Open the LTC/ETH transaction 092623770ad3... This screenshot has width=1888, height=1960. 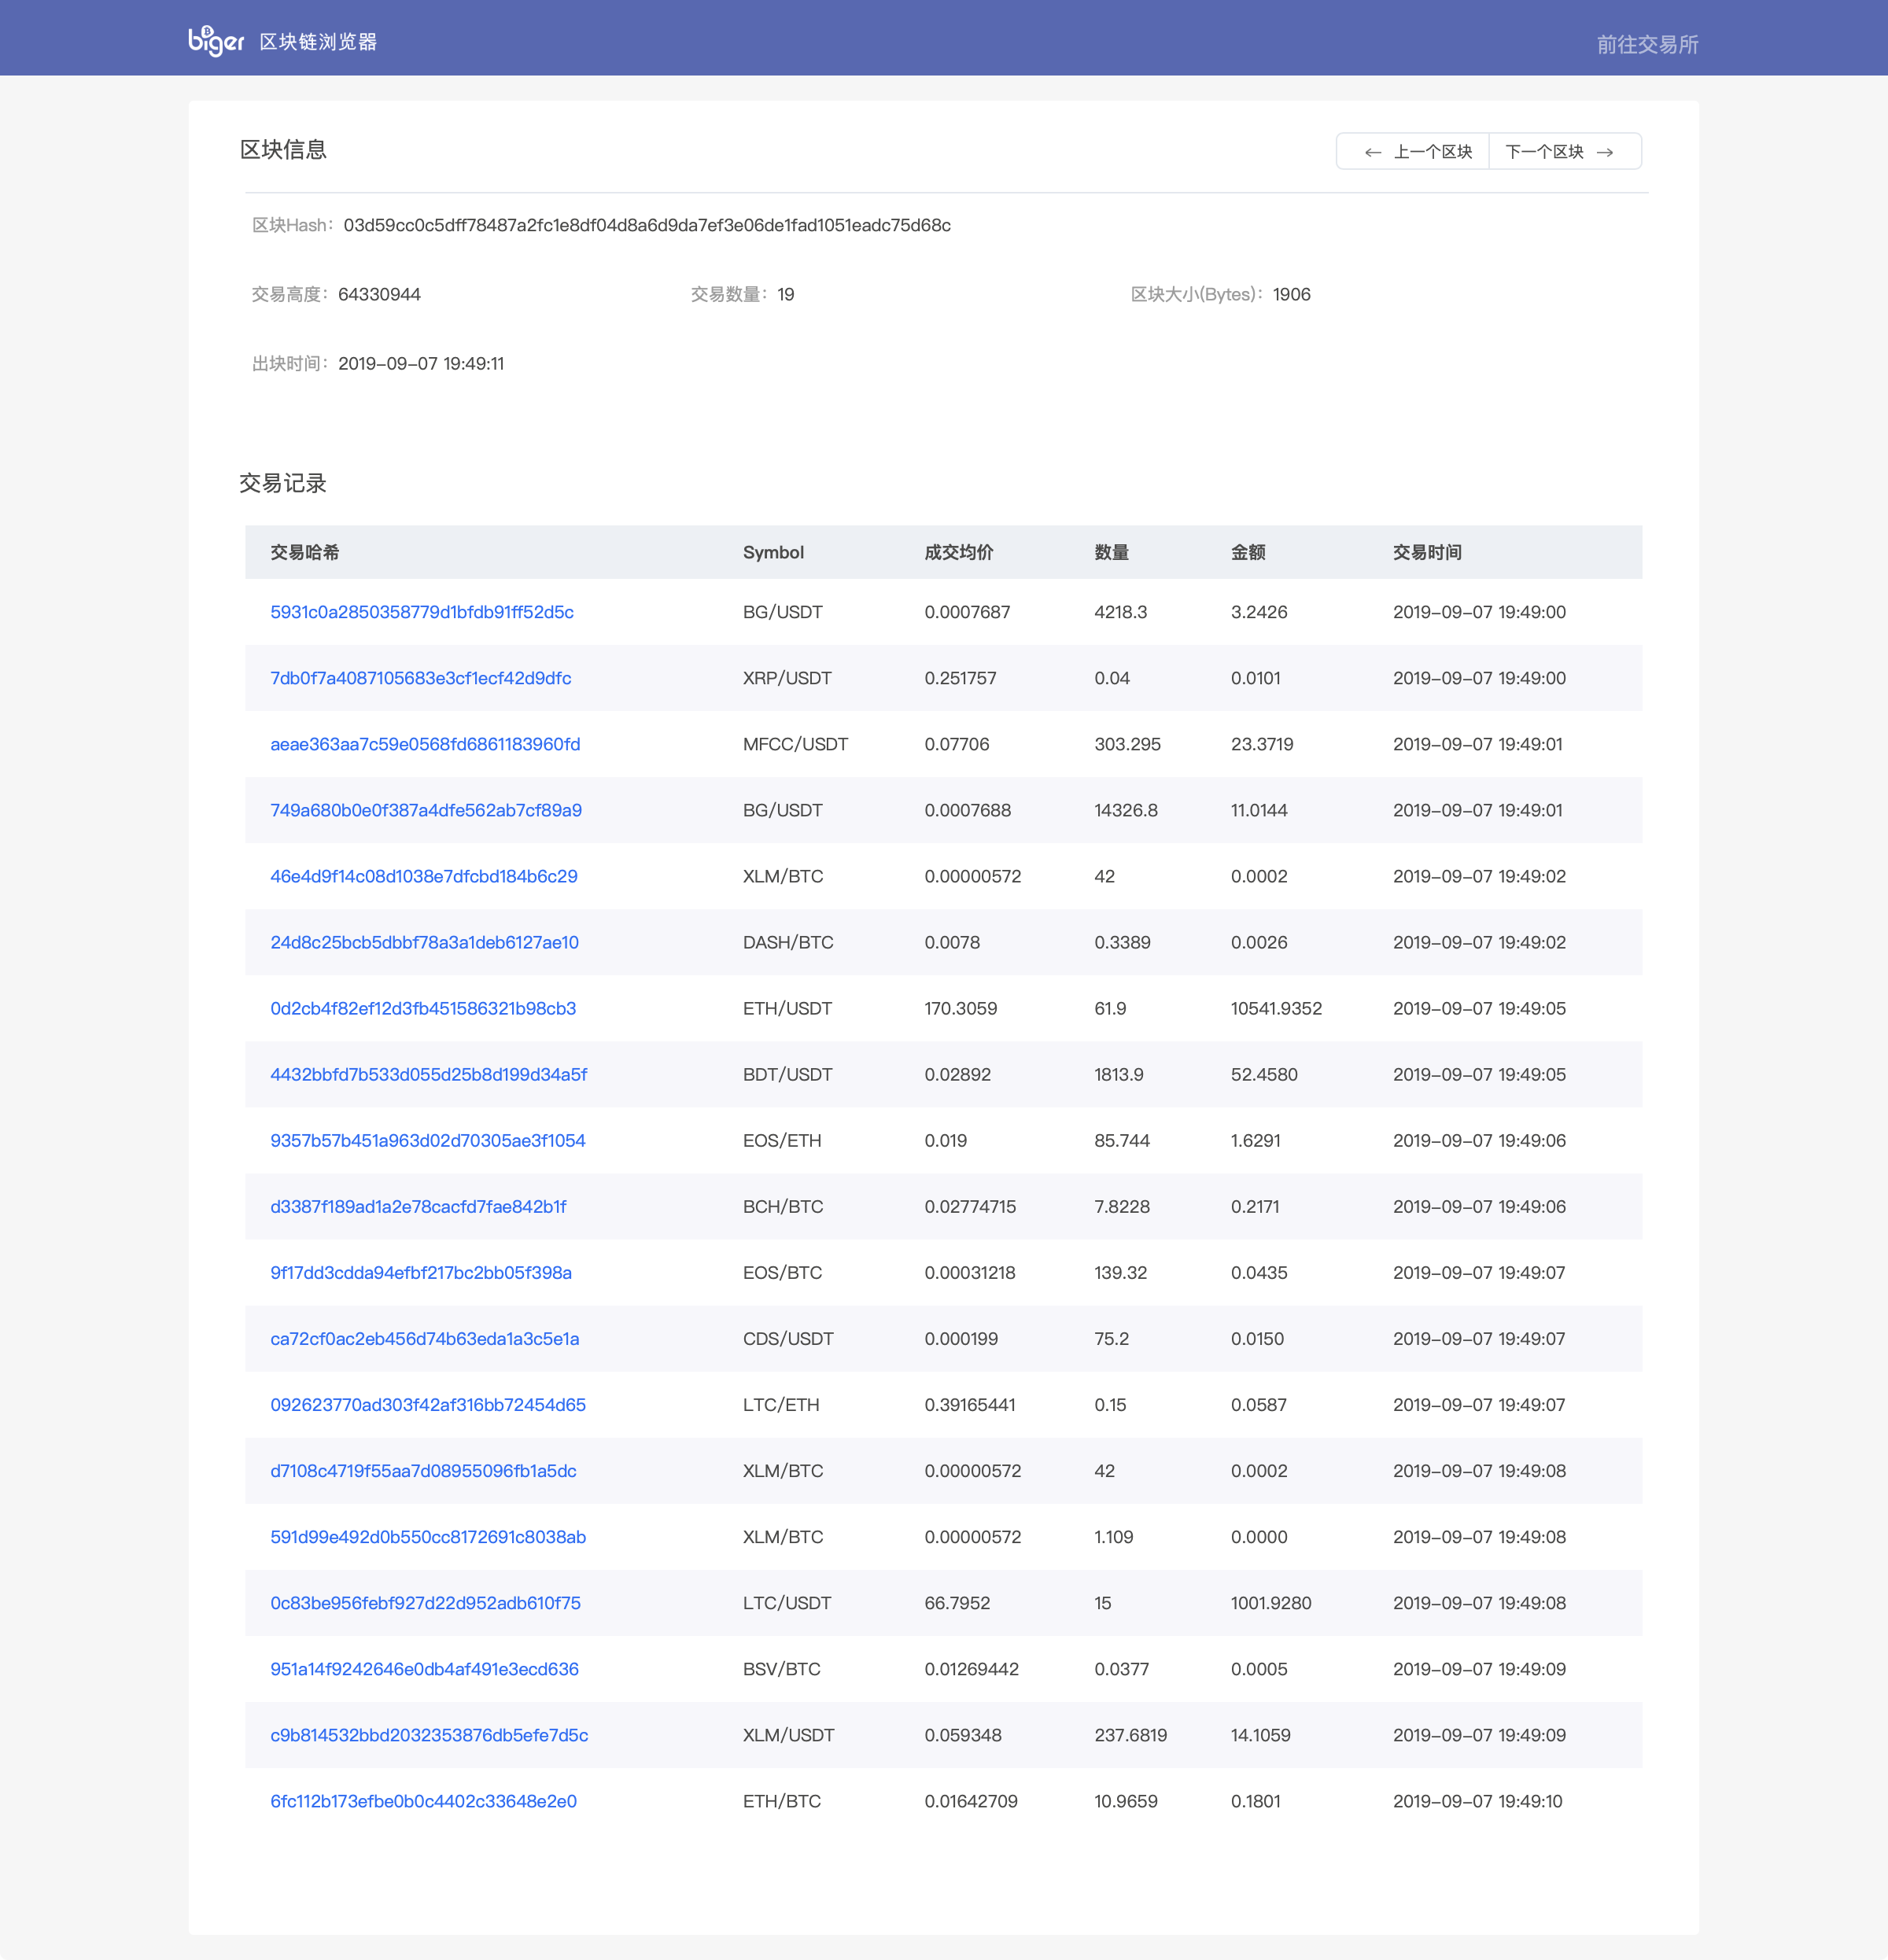[x=428, y=1404]
